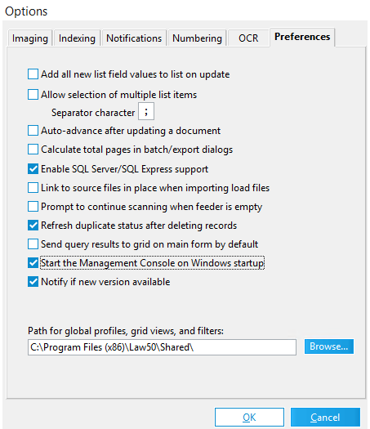Click the Browse... button
The width and height of the screenshot is (370, 429).
point(329,346)
